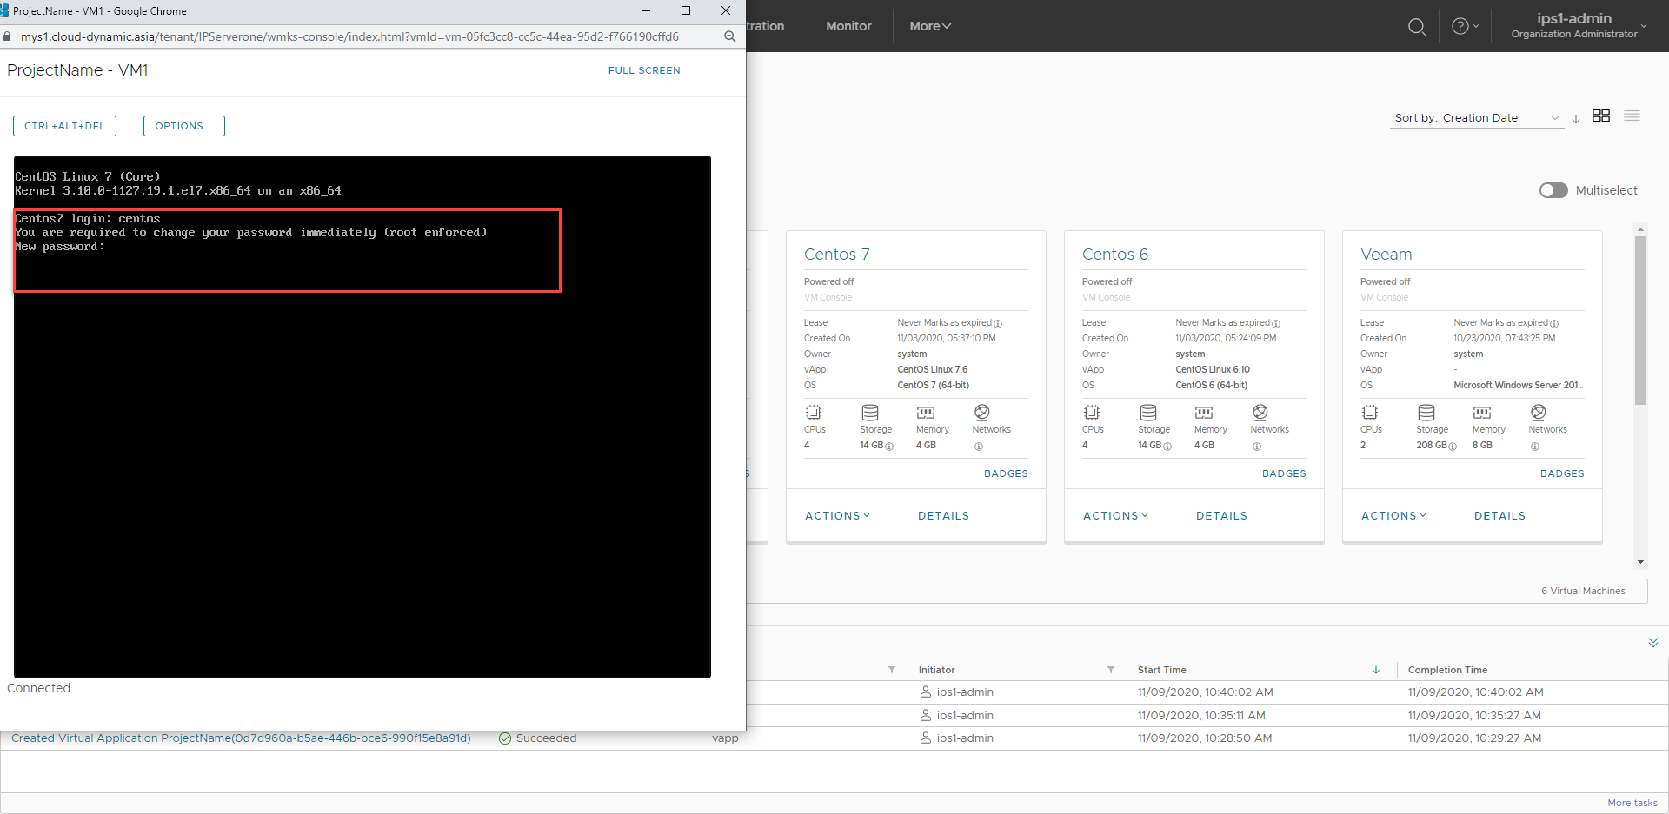
Task: Open the help menu icon
Action: click(x=1460, y=26)
